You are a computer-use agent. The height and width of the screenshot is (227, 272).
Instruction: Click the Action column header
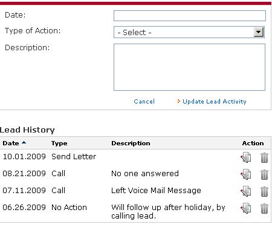pos(253,143)
